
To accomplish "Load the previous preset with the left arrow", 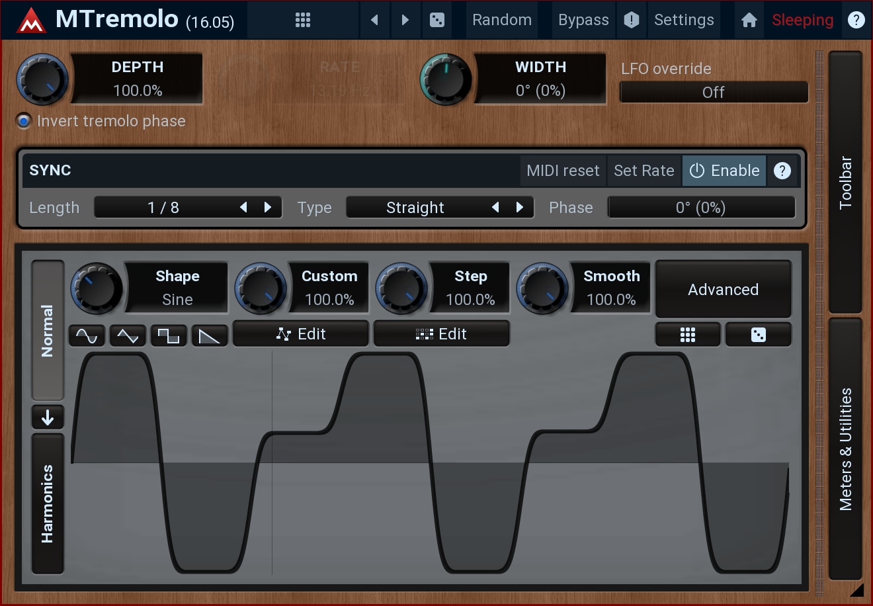I will pos(375,20).
